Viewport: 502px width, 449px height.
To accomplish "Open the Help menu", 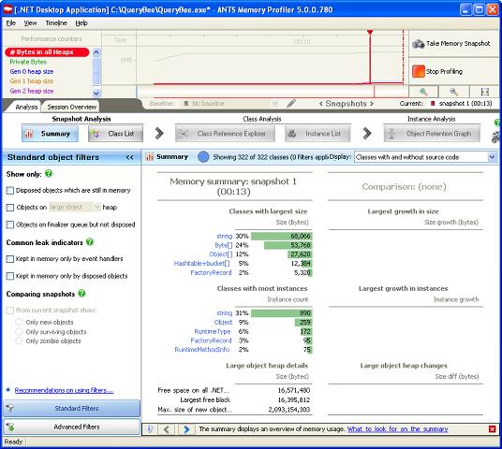I will tap(81, 23).
